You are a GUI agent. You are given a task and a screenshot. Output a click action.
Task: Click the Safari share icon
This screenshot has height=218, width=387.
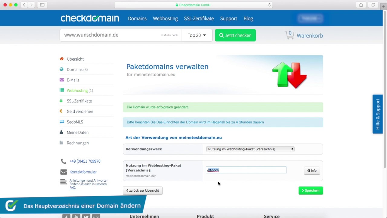(x=361, y=5)
